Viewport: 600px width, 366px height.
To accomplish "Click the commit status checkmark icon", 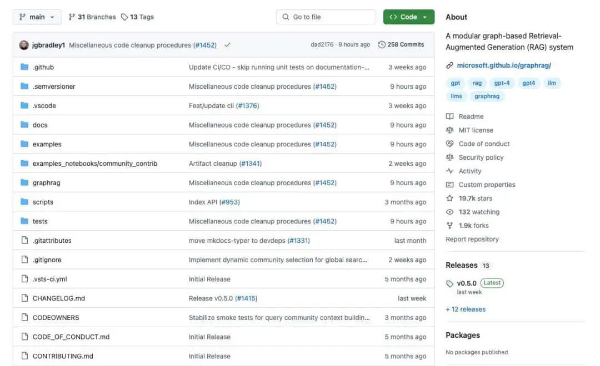I will [227, 45].
